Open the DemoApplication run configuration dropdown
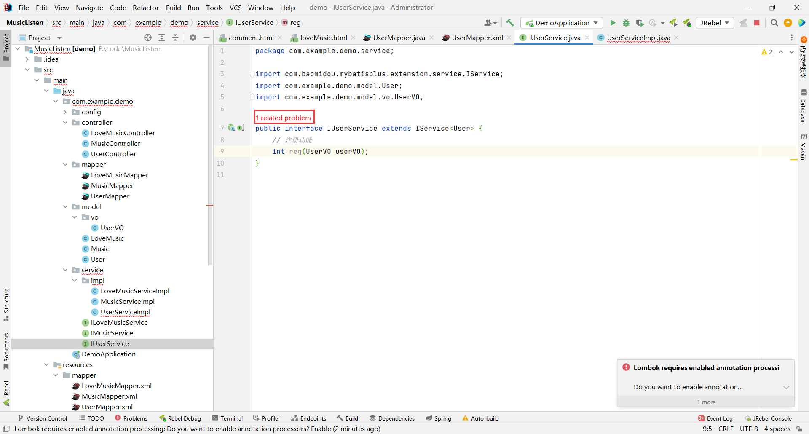 click(562, 23)
